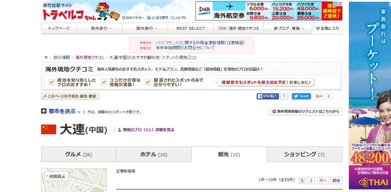Expand the 海外旅行 dropdown menu

click(100, 28)
